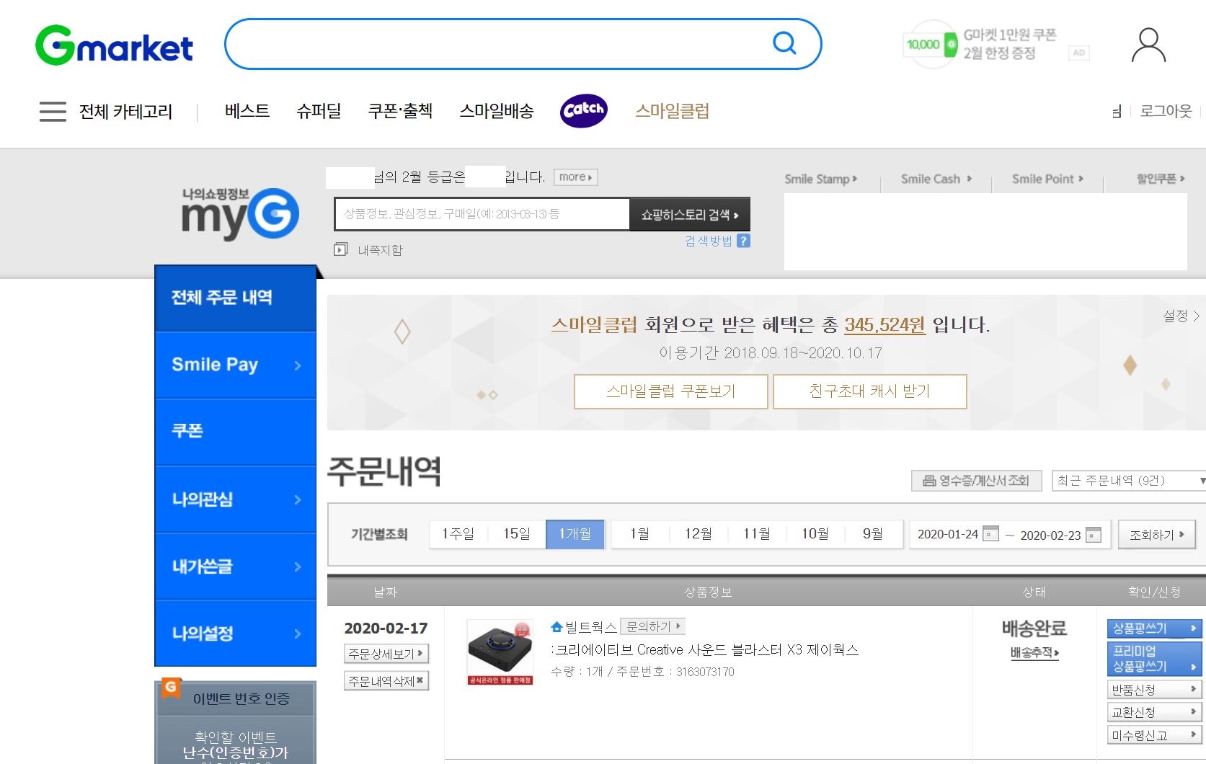Select the 1주일 period filter
The image size is (1206, 764).
point(458,534)
